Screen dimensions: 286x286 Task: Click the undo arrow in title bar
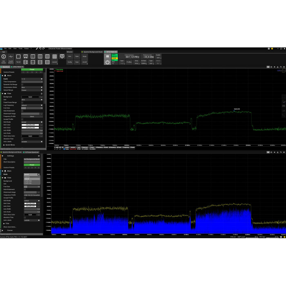pos(40,48)
